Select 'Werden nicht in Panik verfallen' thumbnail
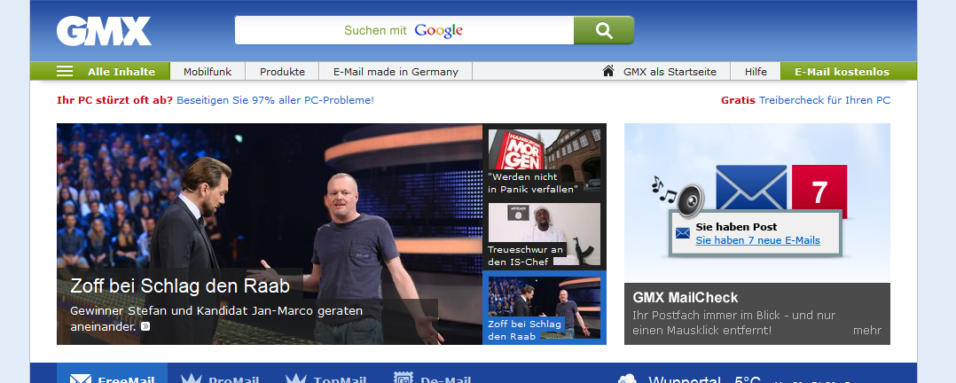Screen dimensions: 956x383 pos(545,161)
